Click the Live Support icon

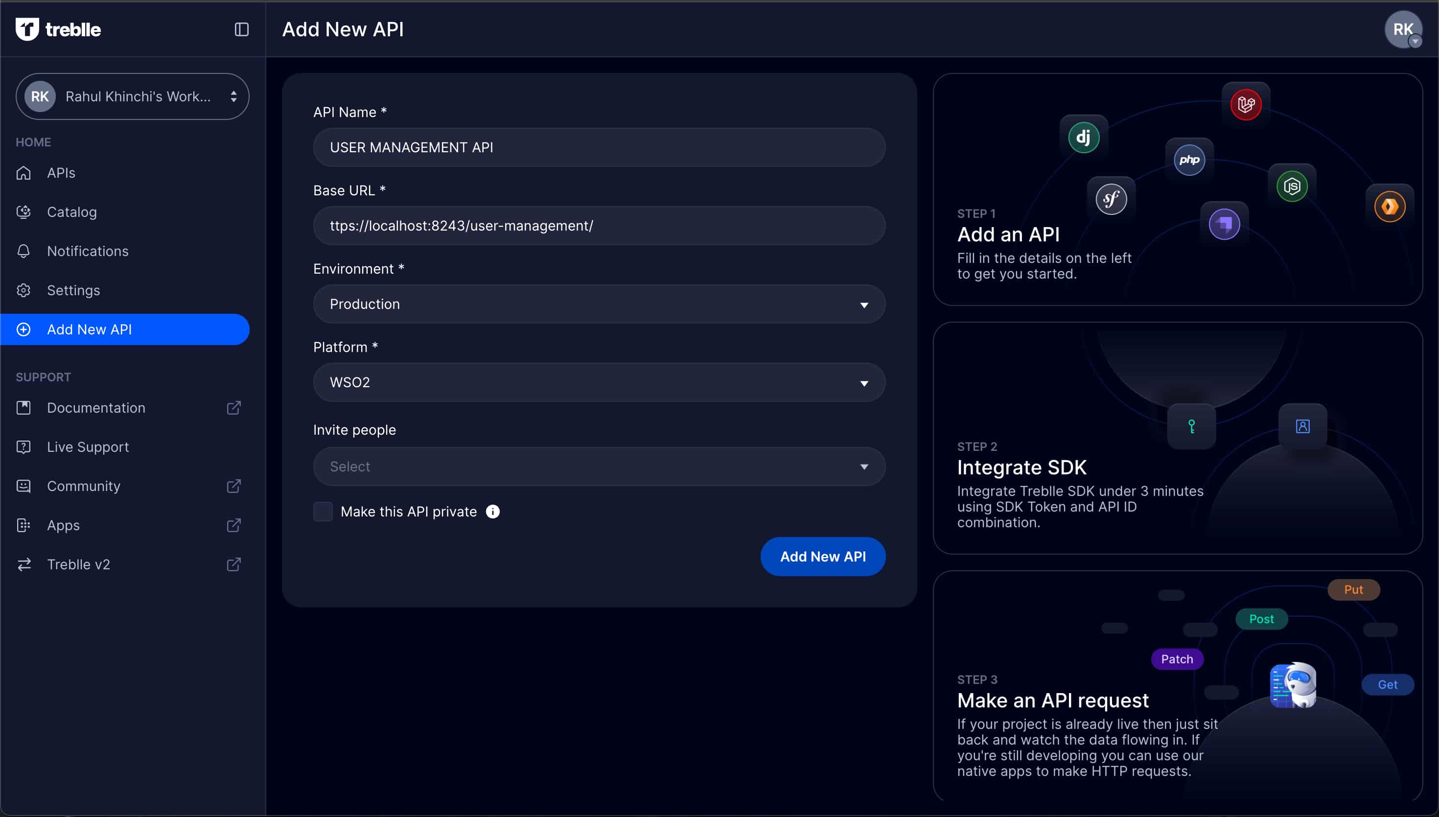(23, 447)
